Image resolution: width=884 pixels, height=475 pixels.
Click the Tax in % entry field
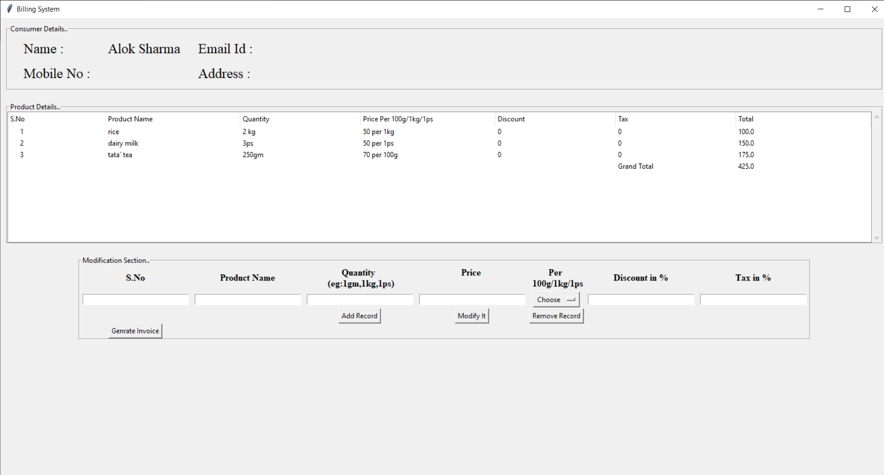[753, 299]
